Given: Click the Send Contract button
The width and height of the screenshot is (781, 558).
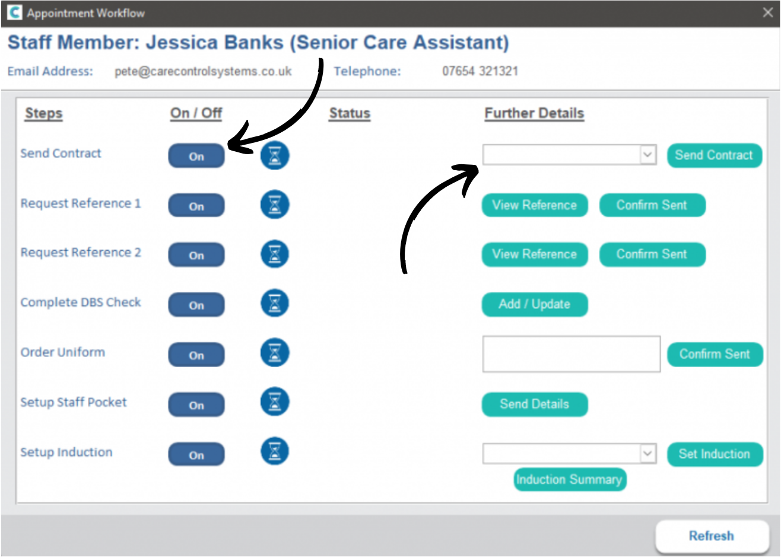Looking at the screenshot, I should click(714, 155).
